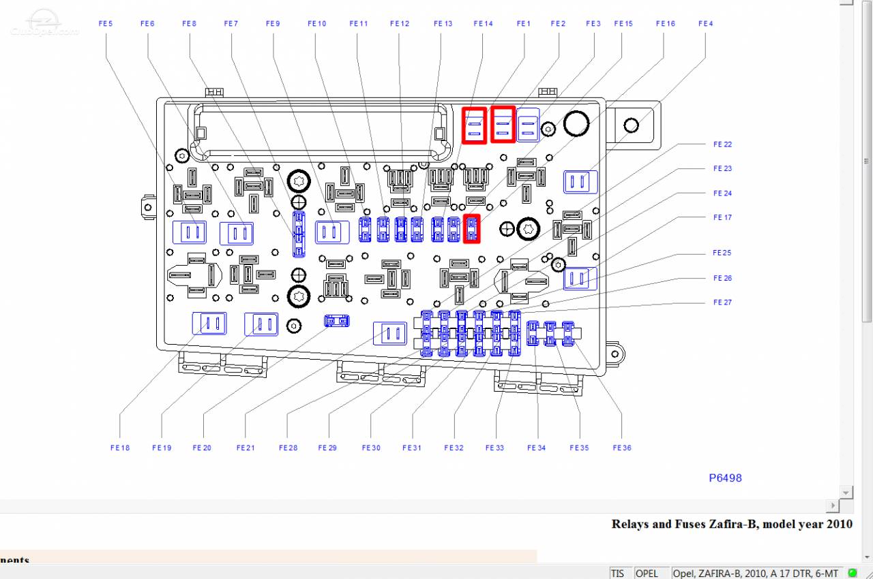
Task: Click the FE25 fuse label
Action: pyautogui.click(x=722, y=253)
